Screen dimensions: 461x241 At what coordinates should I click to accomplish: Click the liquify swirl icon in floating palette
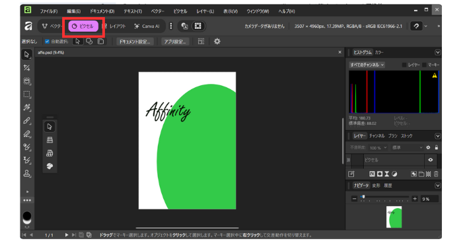(50, 166)
